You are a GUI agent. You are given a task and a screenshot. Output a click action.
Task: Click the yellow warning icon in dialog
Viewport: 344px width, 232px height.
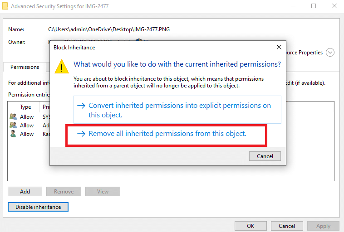click(62, 66)
